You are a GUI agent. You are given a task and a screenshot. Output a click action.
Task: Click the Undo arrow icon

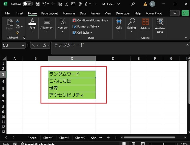pos(44,4)
